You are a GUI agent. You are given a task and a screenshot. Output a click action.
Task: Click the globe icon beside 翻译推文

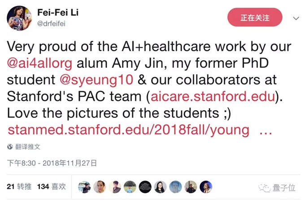(10, 147)
